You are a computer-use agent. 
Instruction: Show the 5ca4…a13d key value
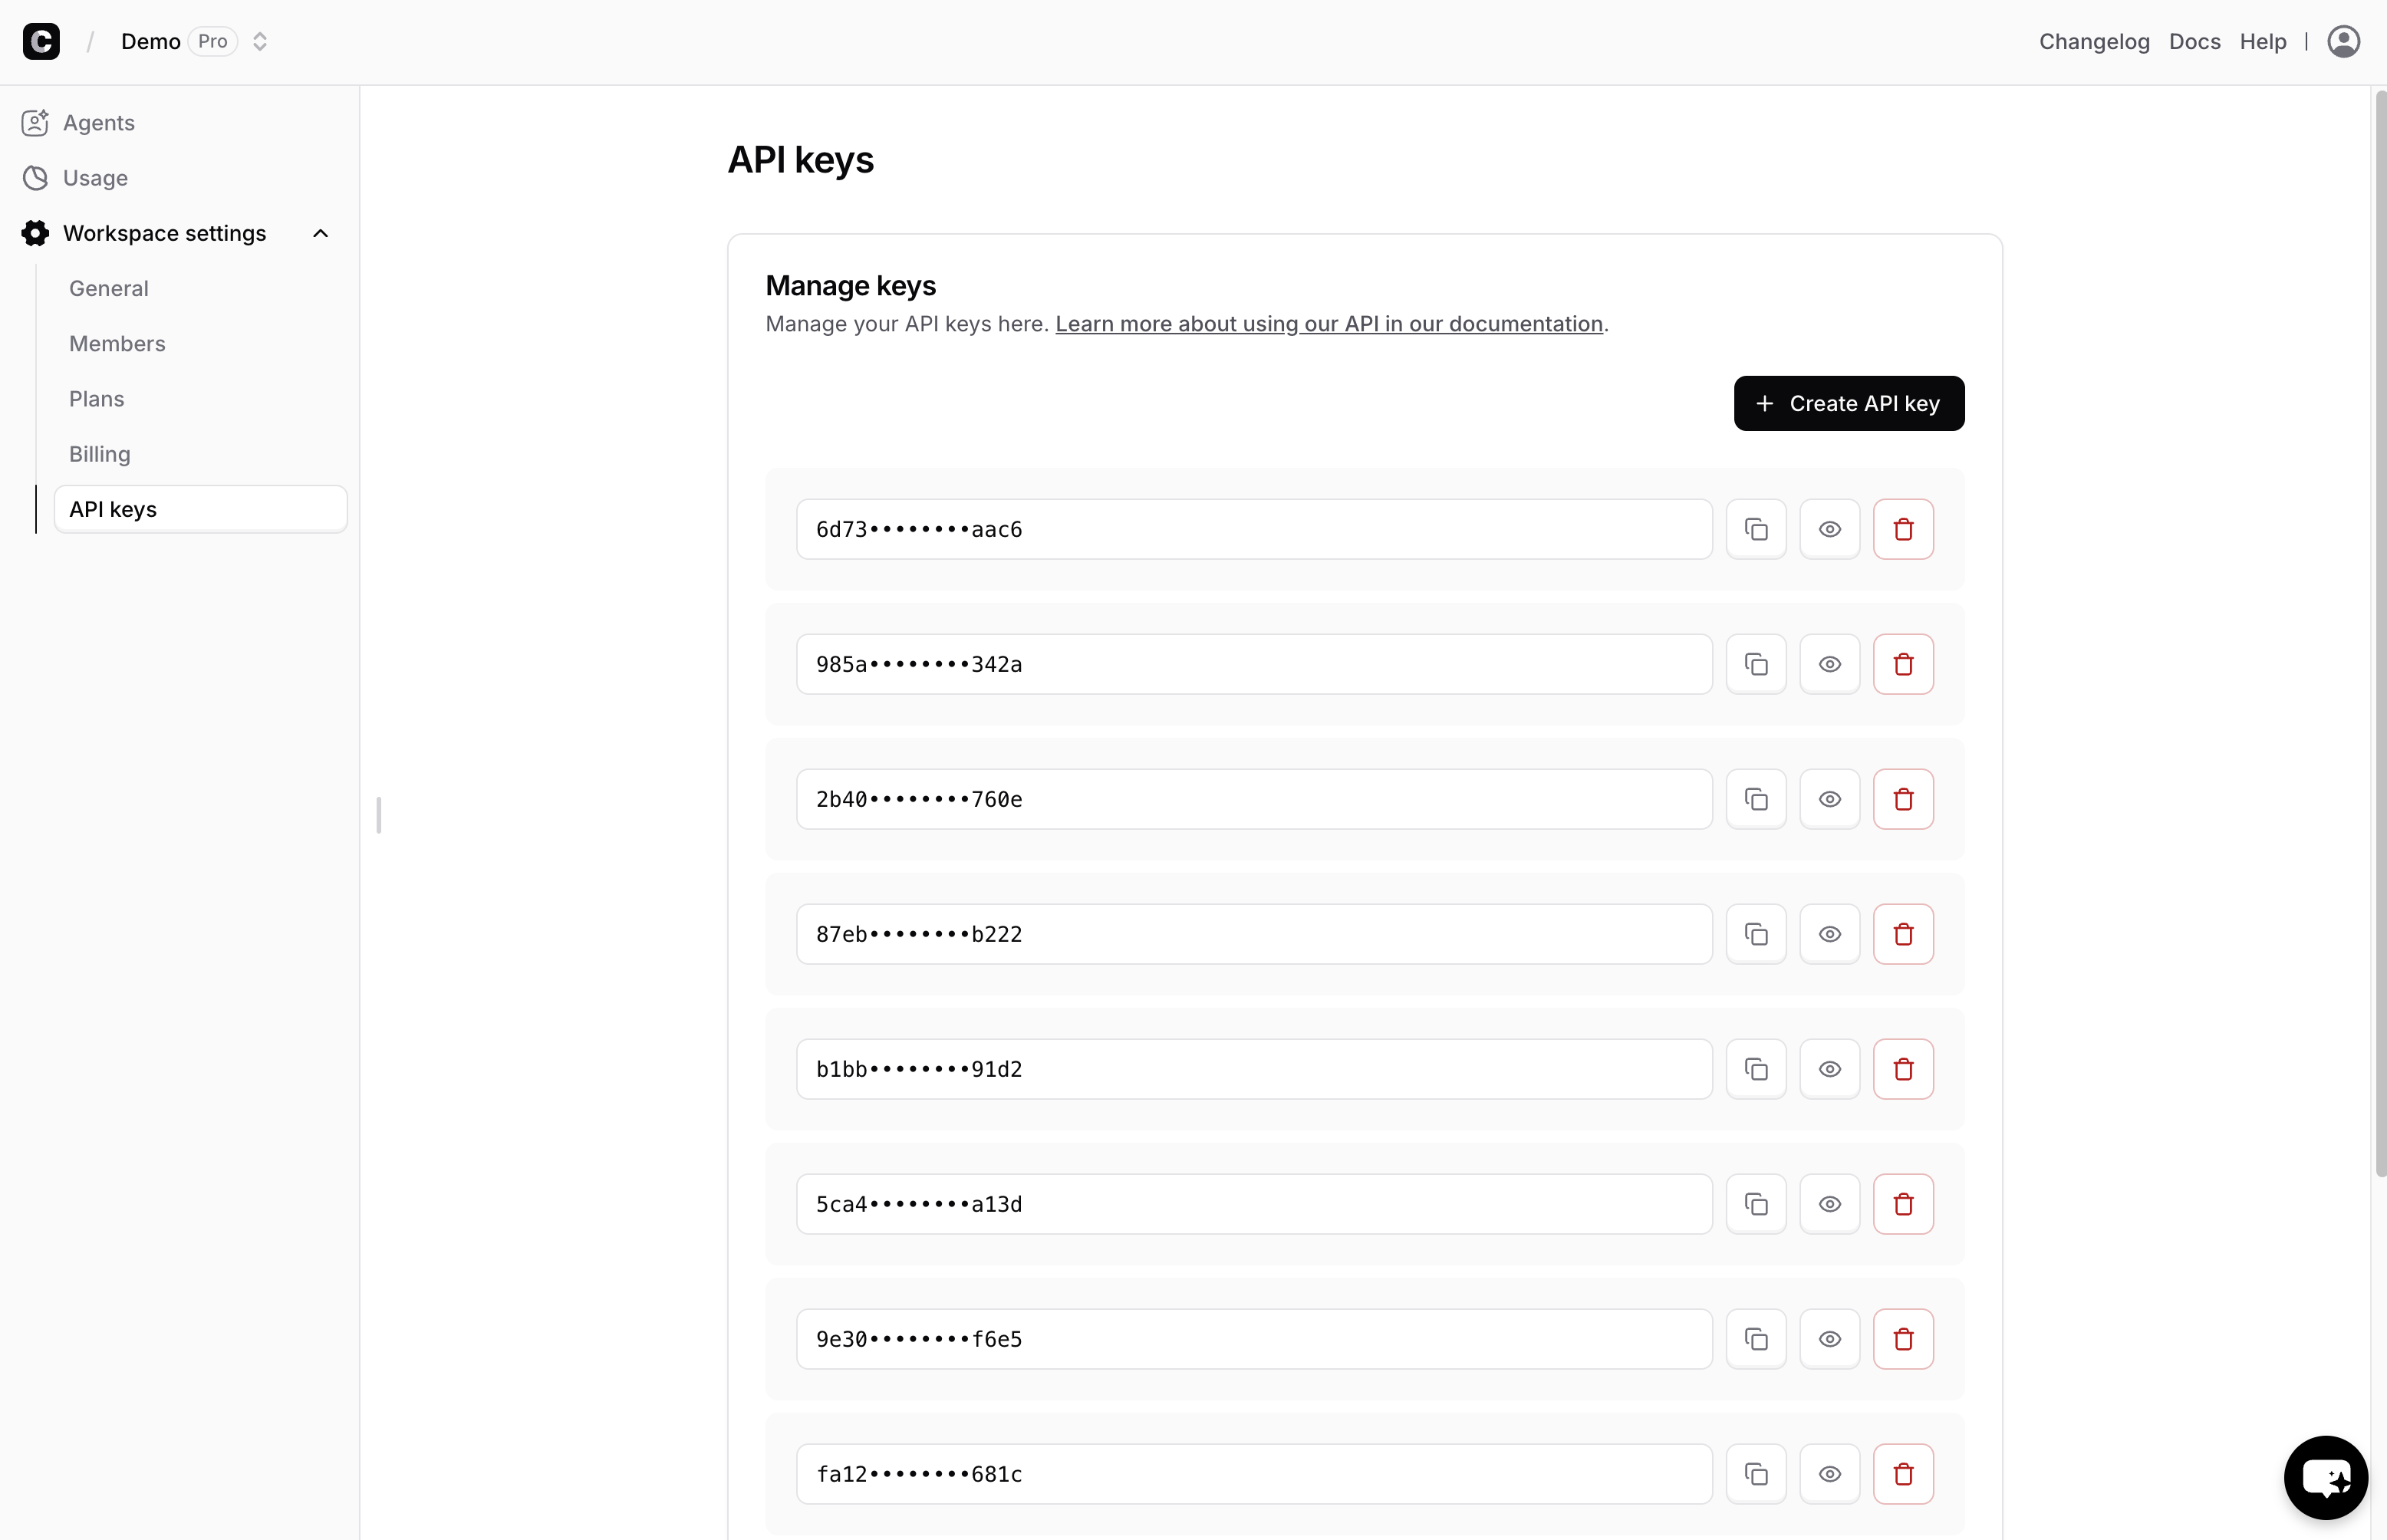[1829, 1204]
